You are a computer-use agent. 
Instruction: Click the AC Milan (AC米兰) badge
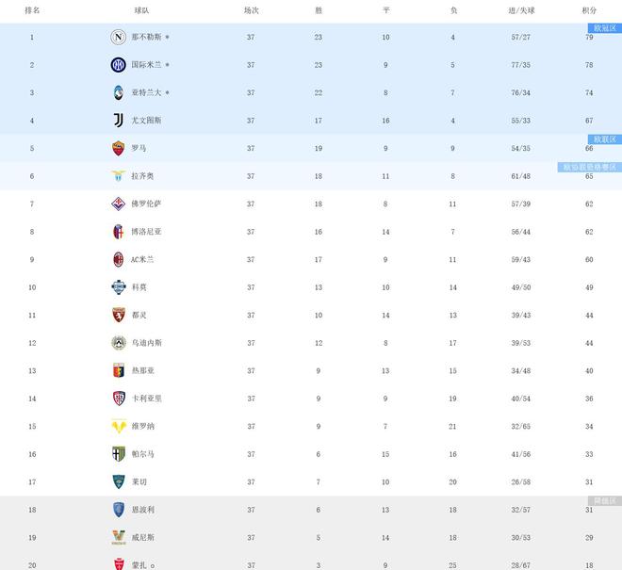tap(118, 259)
